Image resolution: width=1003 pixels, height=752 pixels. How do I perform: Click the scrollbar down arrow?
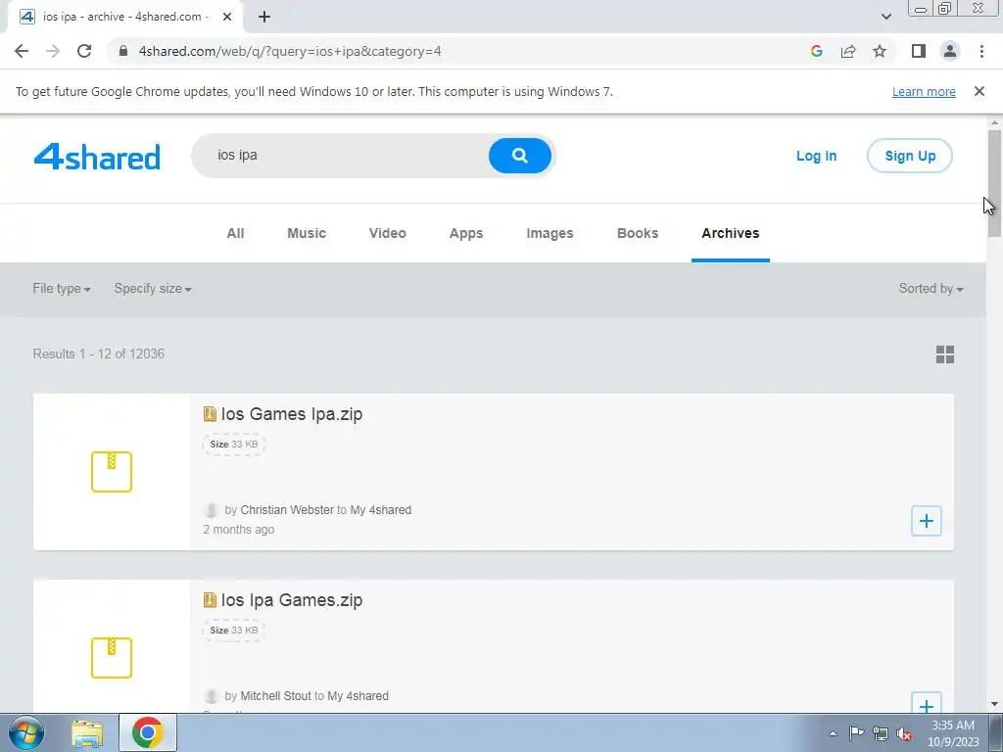coord(994,704)
